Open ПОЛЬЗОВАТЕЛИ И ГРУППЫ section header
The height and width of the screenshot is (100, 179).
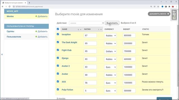[x=20, y=26]
